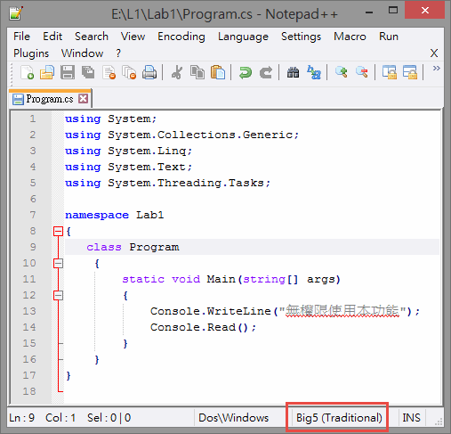Cut selection using the scissors icon
This screenshot has height=434, width=451.
pyautogui.click(x=177, y=72)
